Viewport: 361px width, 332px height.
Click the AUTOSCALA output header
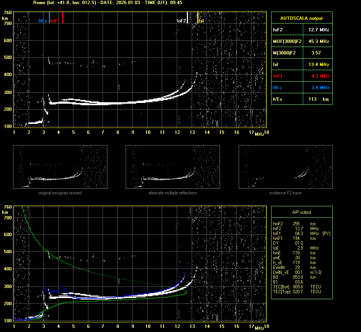click(301, 18)
